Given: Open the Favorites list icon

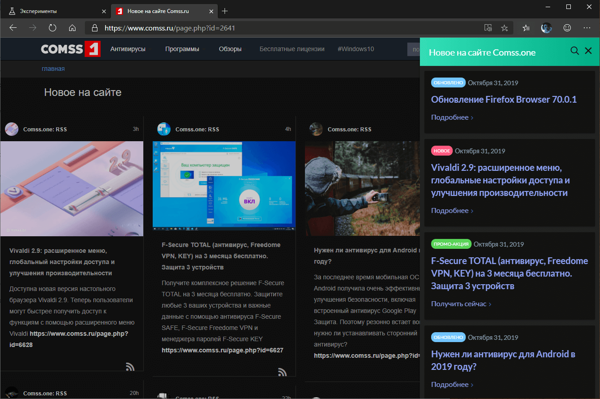Looking at the screenshot, I should (525, 27).
